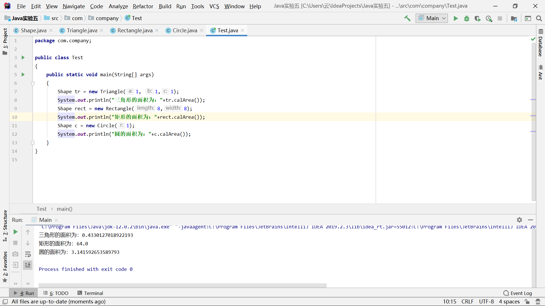Click the console horizontal scrollbar
This screenshot has height=306, width=545.
click(x=182, y=285)
